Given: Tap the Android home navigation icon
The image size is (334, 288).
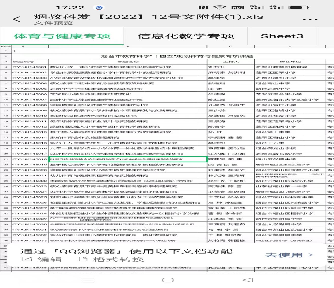Looking at the screenshot, I should [x=168, y=280].
